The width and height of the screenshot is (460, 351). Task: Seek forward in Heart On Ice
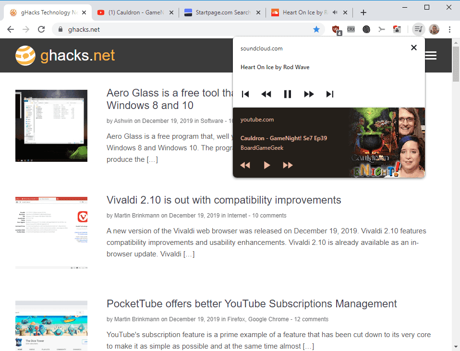[309, 94]
